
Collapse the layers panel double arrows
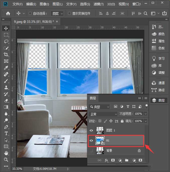140,98
